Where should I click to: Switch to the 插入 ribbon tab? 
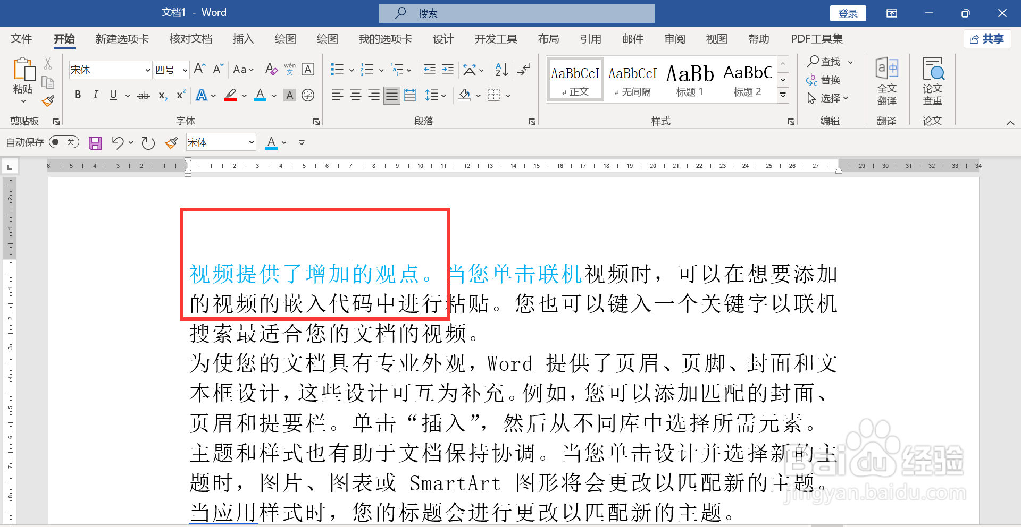point(243,39)
